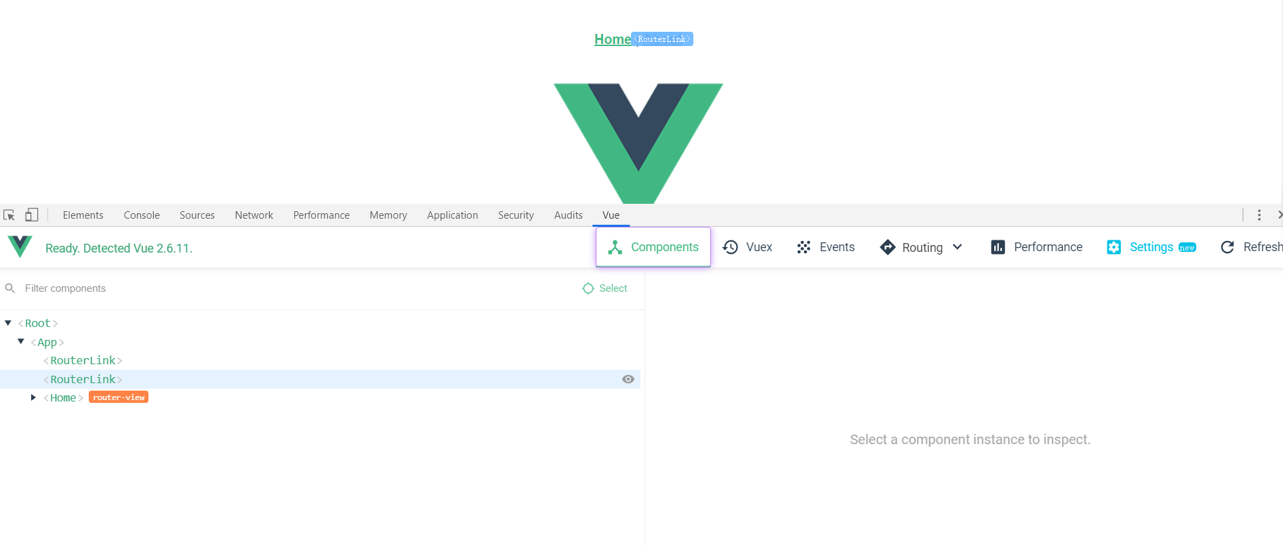1283x545 pixels.
Task: Click the Settings 'new' badge
Action: [1187, 248]
